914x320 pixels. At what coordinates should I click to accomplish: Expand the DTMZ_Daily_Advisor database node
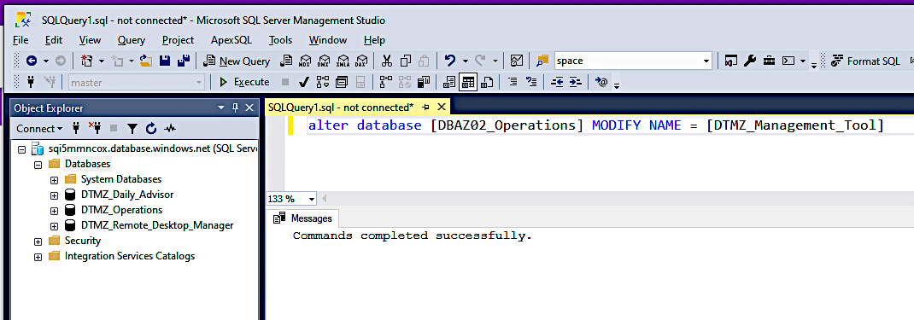tap(54, 195)
